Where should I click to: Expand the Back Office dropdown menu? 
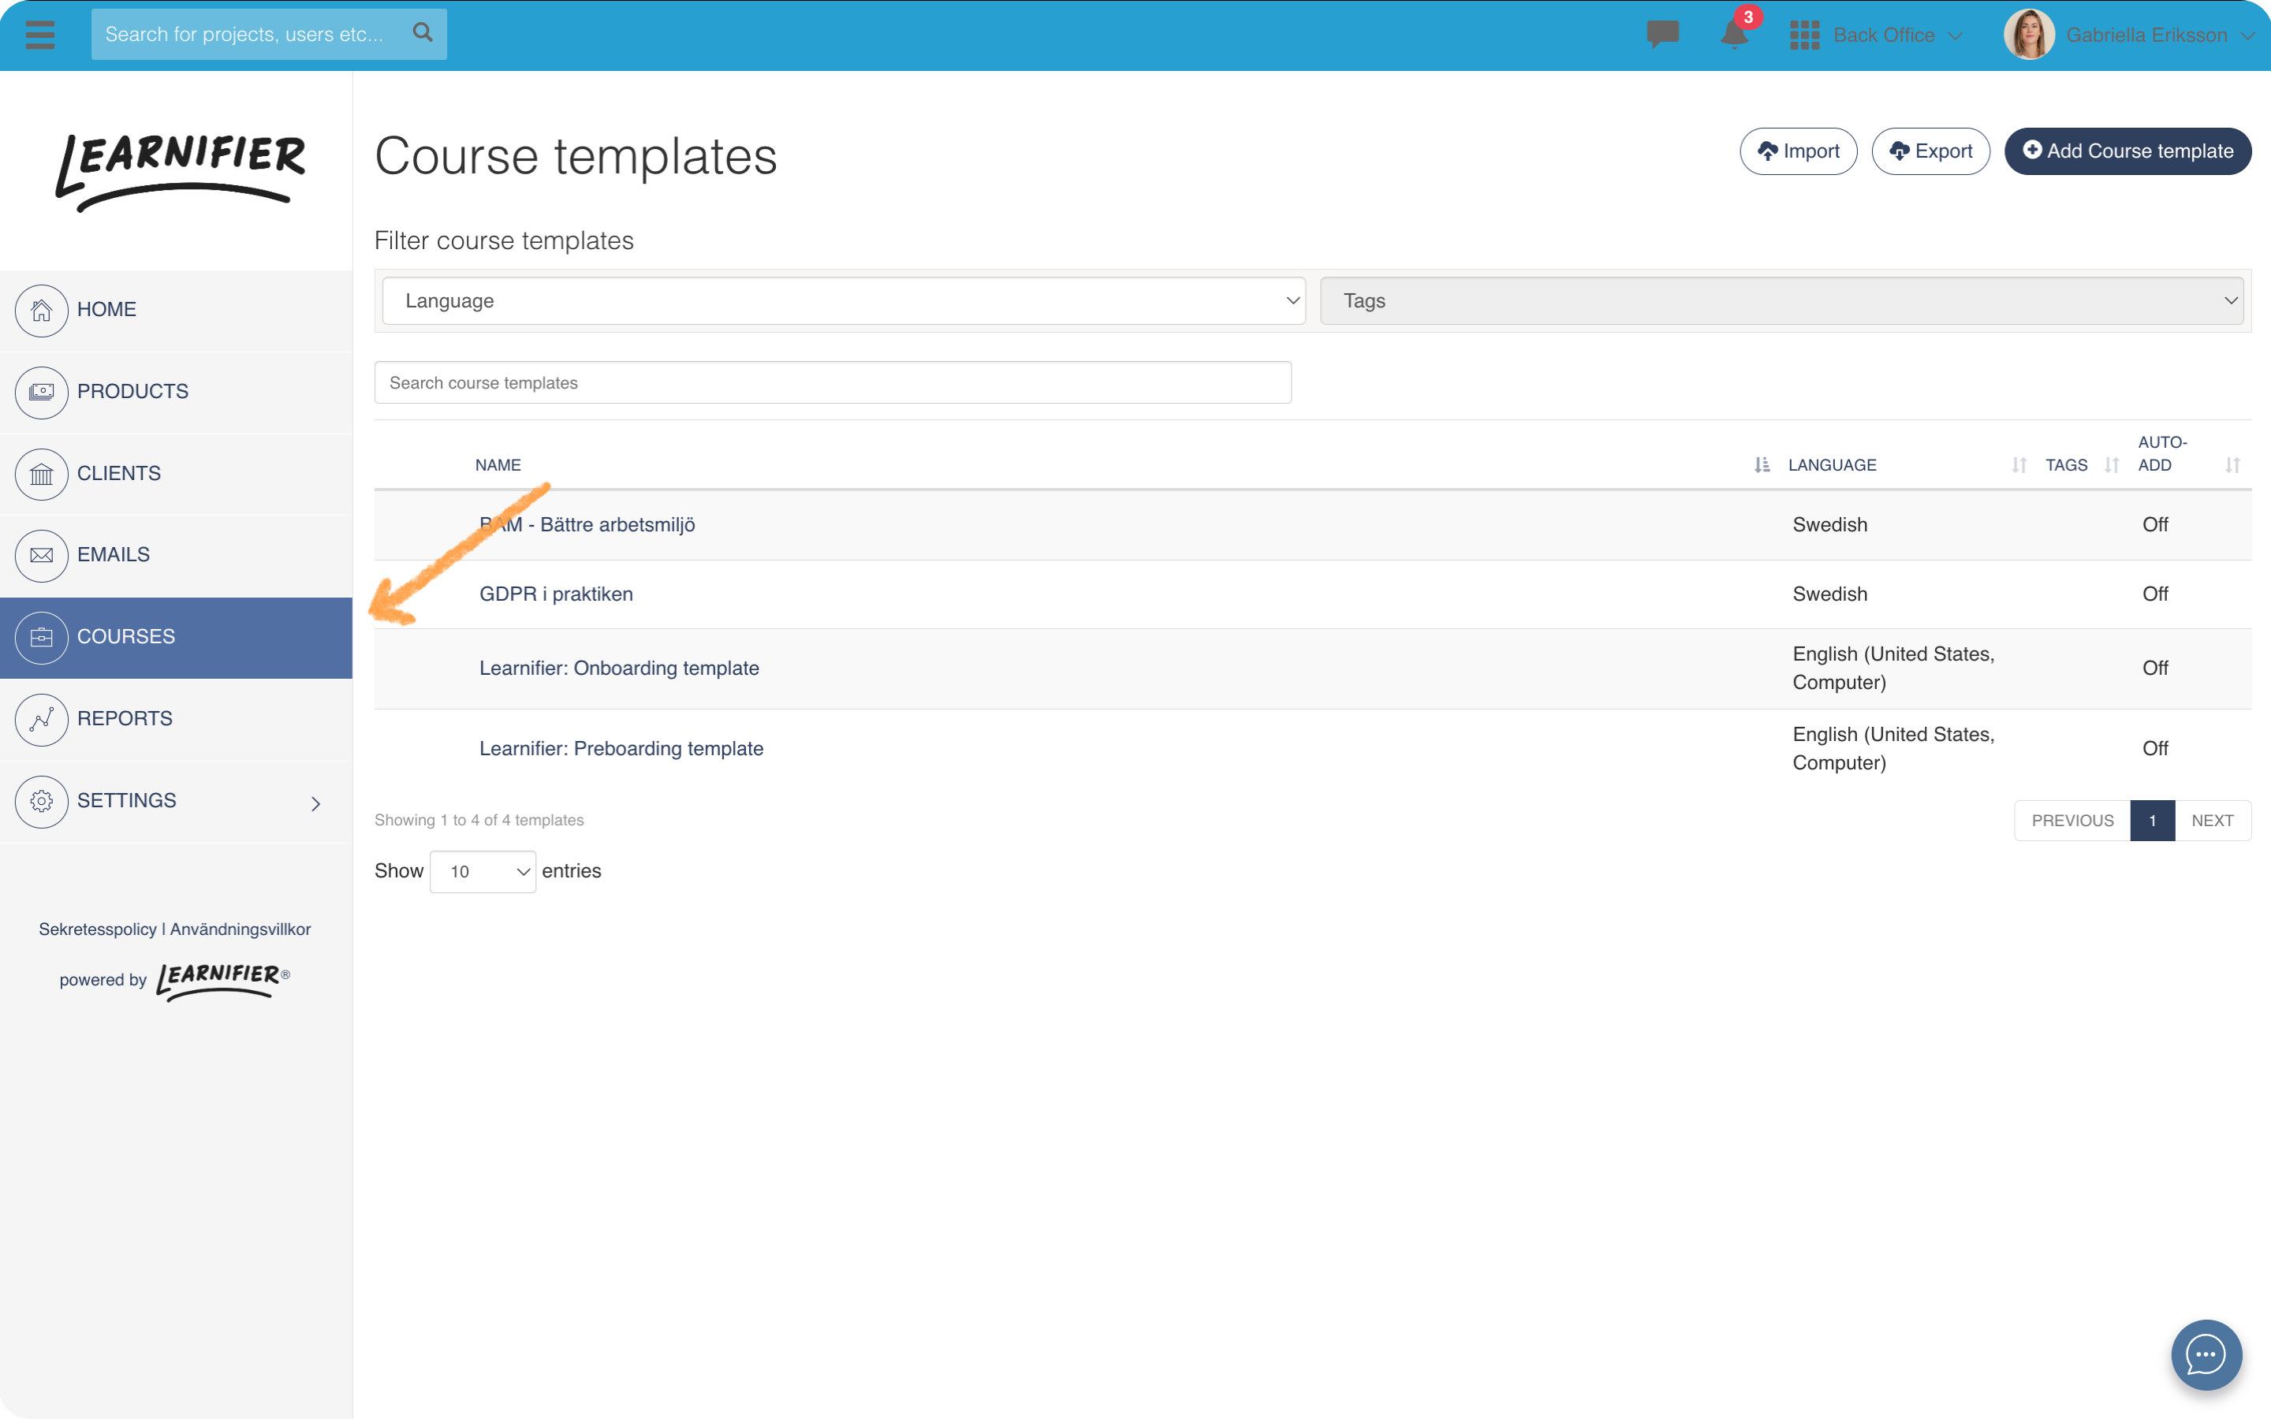click(1956, 35)
